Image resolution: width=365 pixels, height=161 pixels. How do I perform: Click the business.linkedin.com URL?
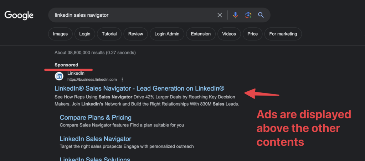[x=92, y=80]
